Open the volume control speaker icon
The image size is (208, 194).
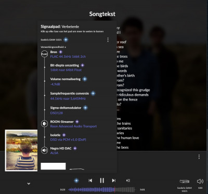200,182
